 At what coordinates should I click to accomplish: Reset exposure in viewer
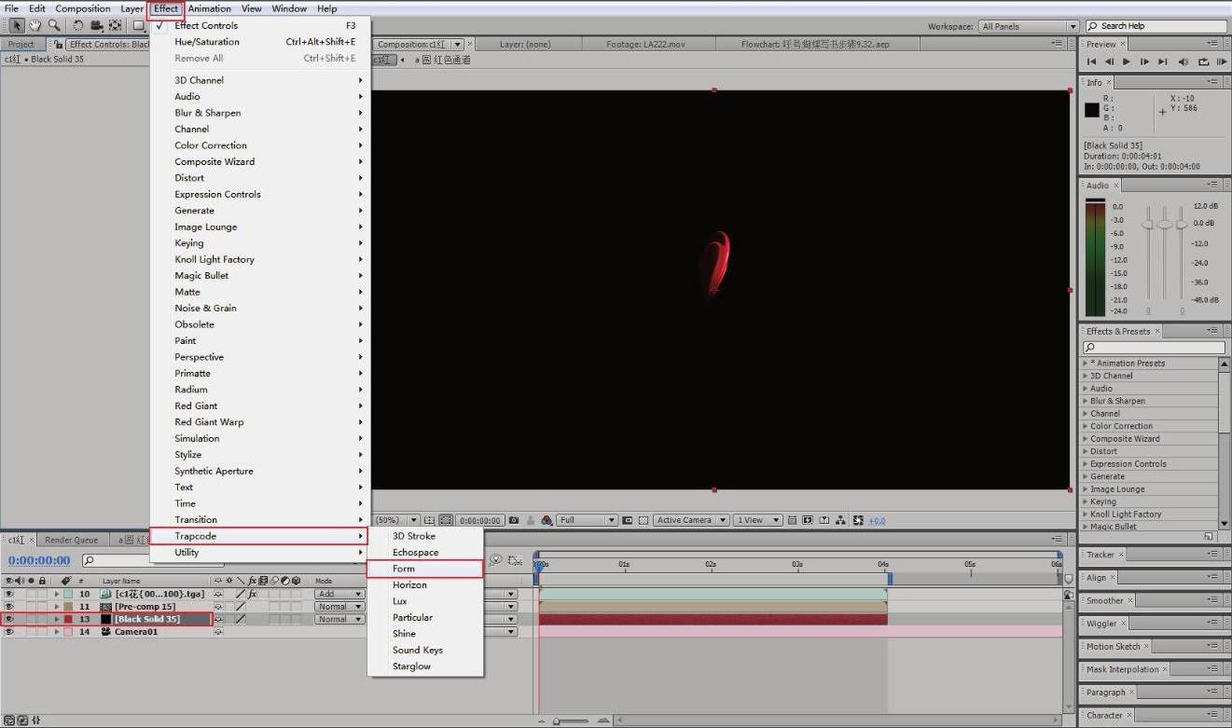pos(858,520)
